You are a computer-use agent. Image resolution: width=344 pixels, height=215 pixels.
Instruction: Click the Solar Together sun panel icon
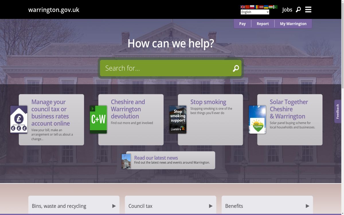[257, 119]
